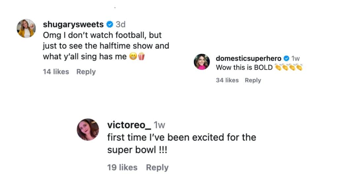Click the verified badge next to shugarysweets
The image size is (338, 190).
pos(109,24)
